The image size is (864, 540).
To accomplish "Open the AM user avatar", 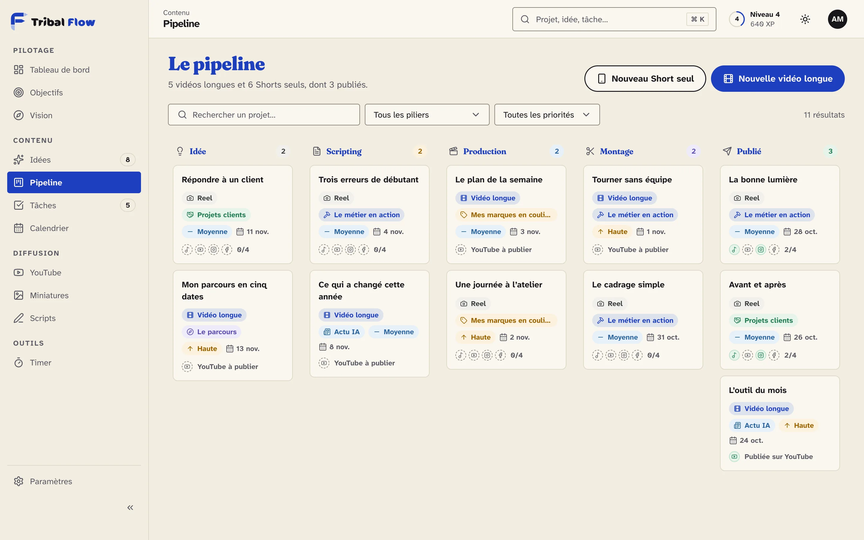I will click(837, 19).
